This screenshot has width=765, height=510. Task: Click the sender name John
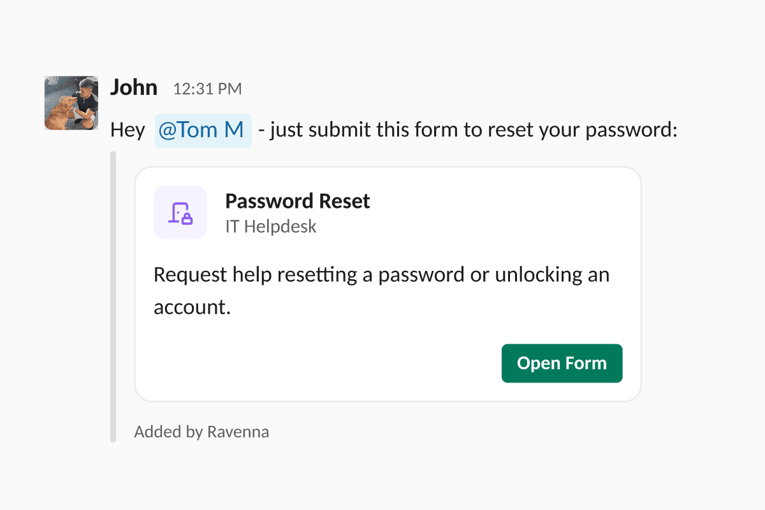[134, 87]
